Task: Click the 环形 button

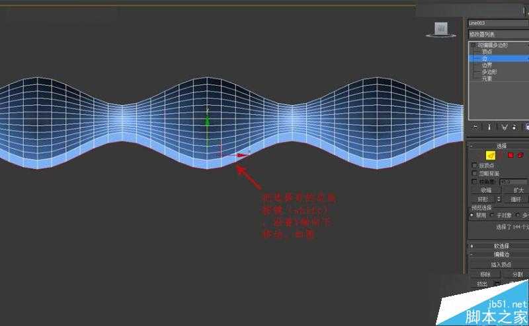Action: coord(483,199)
